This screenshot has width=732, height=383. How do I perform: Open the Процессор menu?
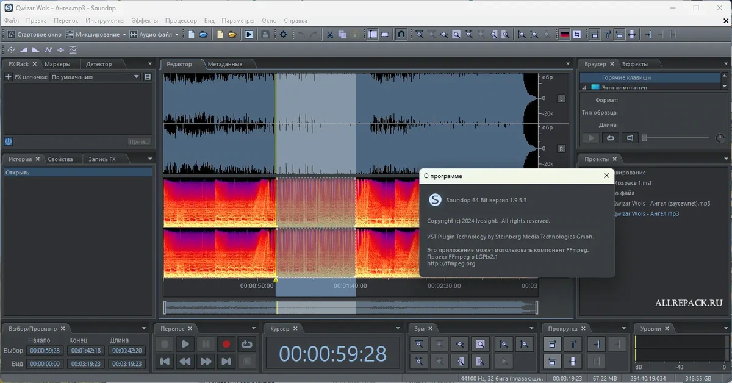181,20
